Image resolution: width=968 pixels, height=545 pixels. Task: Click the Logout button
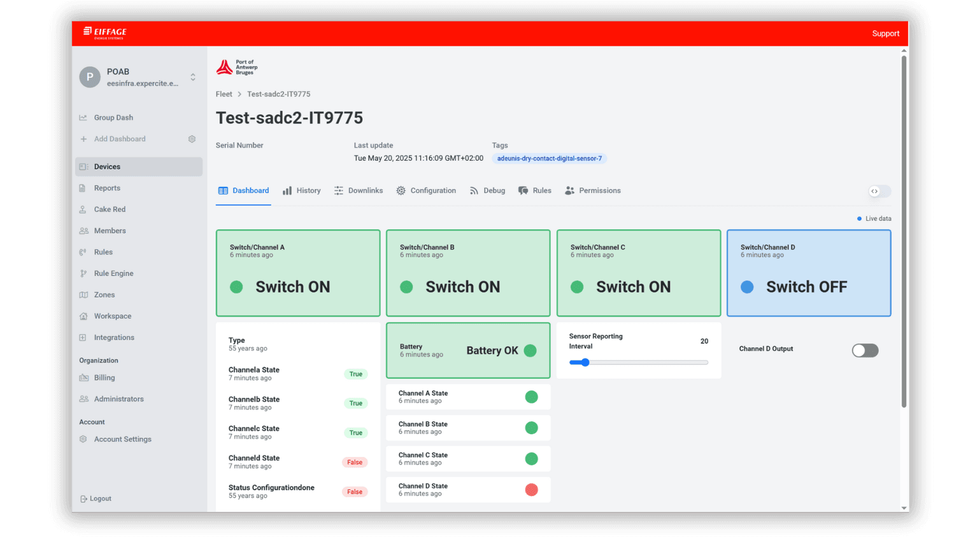[96, 498]
